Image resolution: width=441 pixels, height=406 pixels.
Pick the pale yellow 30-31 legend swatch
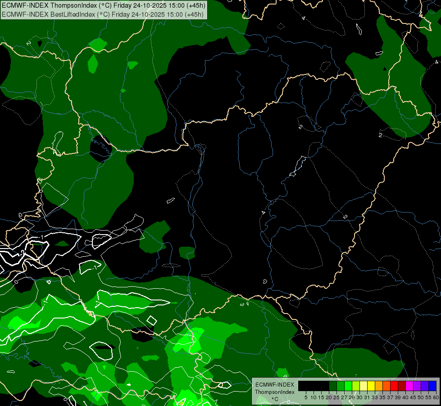pyautogui.click(x=364, y=386)
